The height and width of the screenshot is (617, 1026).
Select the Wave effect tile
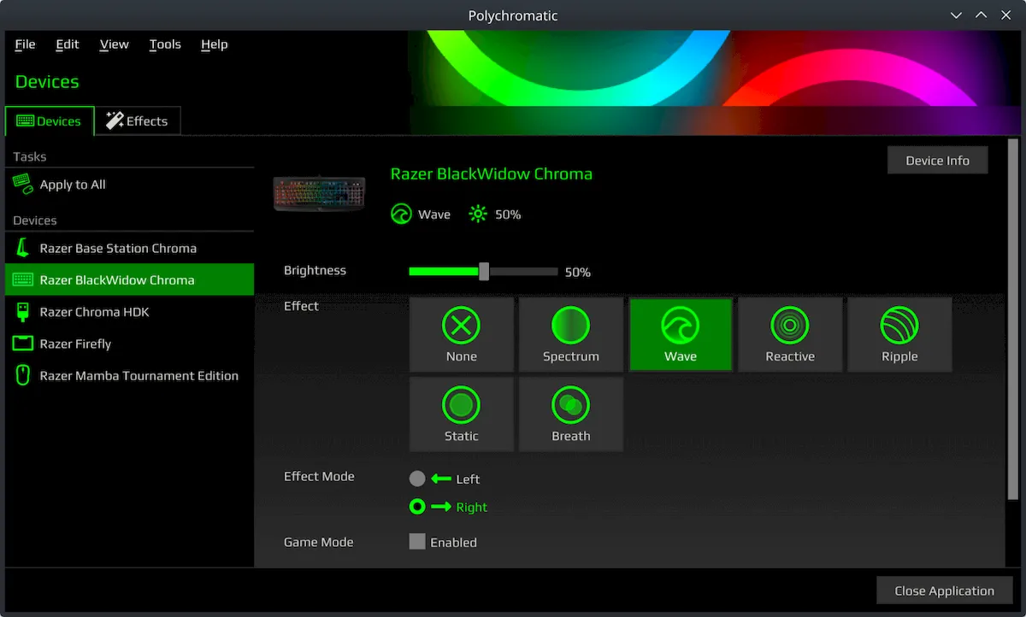(x=681, y=334)
